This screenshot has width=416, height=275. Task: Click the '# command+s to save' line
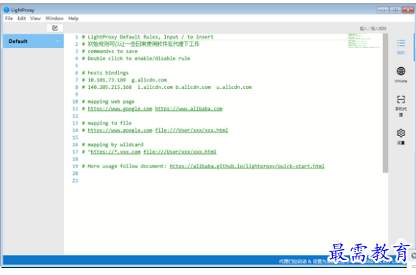[110, 51]
